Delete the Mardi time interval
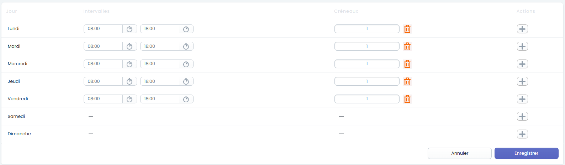The image size is (565, 165). (x=407, y=46)
